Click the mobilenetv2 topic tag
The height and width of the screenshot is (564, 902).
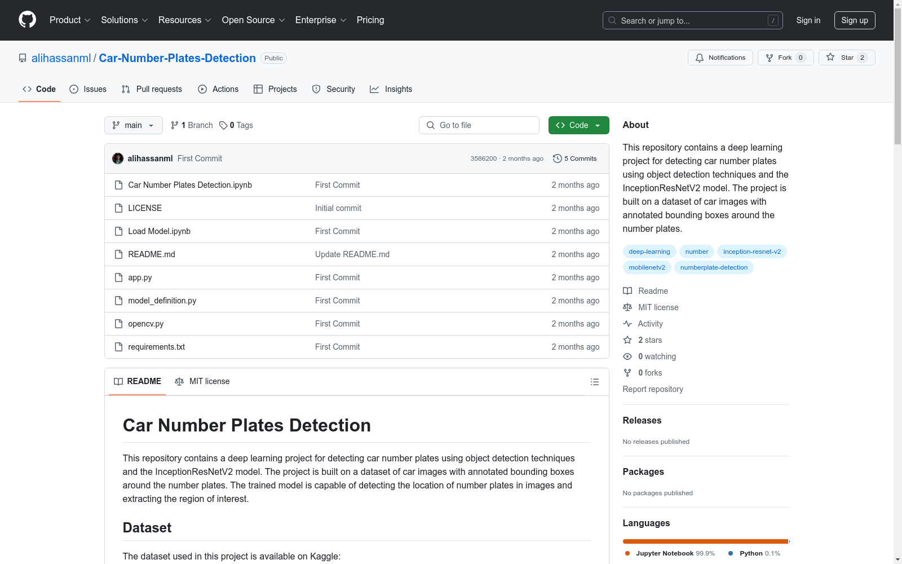pyautogui.click(x=647, y=267)
